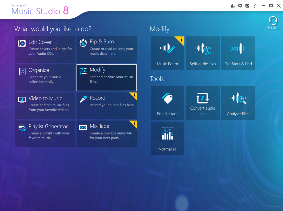Image resolution: width=283 pixels, height=211 pixels.
Task: Launch the Convert audio files tool
Action: tap(203, 103)
